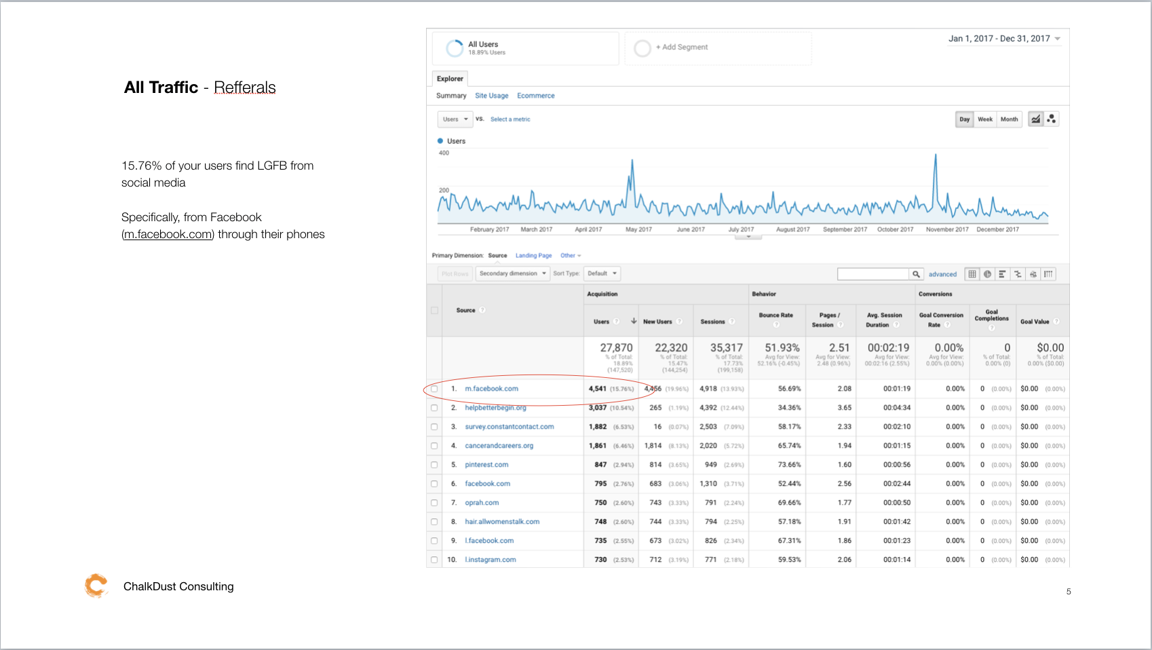
Task: Show table as percentage pie chart
Action: coord(987,274)
